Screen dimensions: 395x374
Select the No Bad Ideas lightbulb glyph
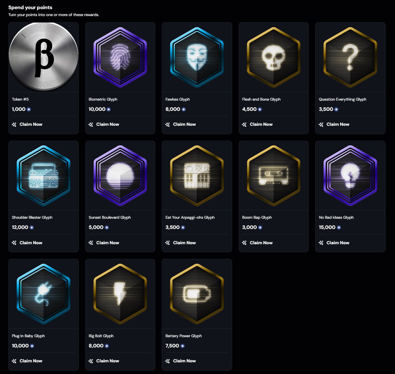pos(350,175)
